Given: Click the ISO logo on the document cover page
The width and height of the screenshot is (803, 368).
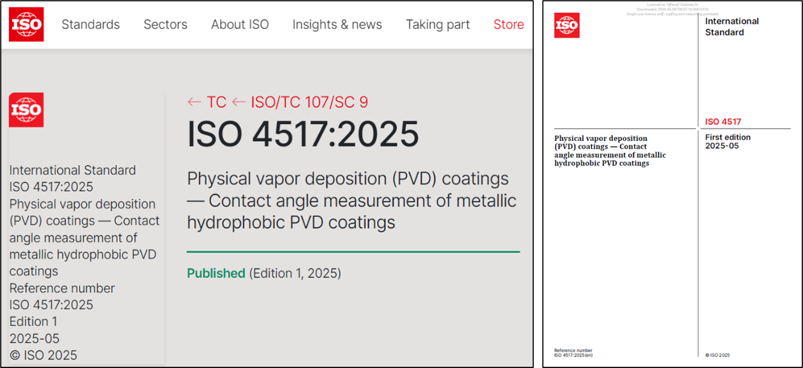Looking at the screenshot, I should [566, 26].
